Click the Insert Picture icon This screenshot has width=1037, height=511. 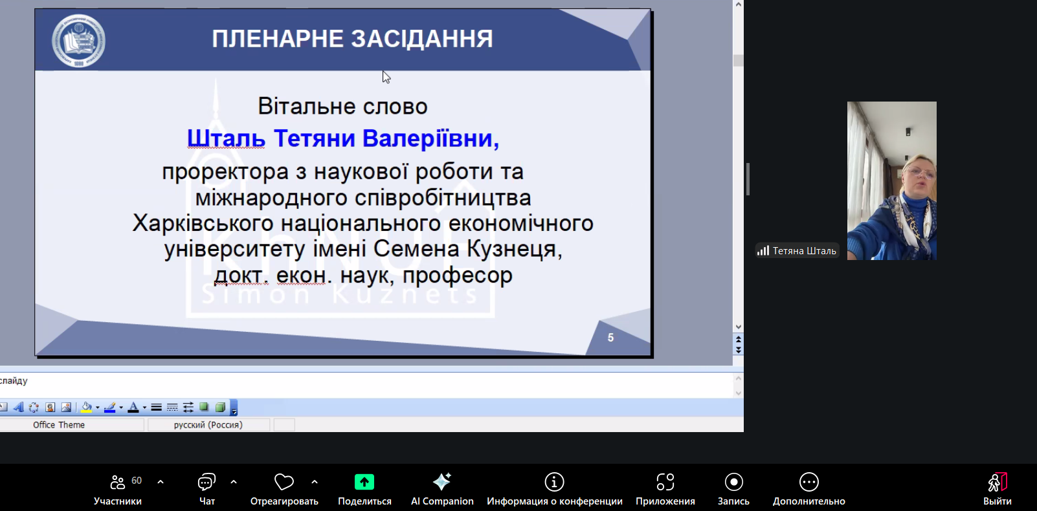pos(66,408)
